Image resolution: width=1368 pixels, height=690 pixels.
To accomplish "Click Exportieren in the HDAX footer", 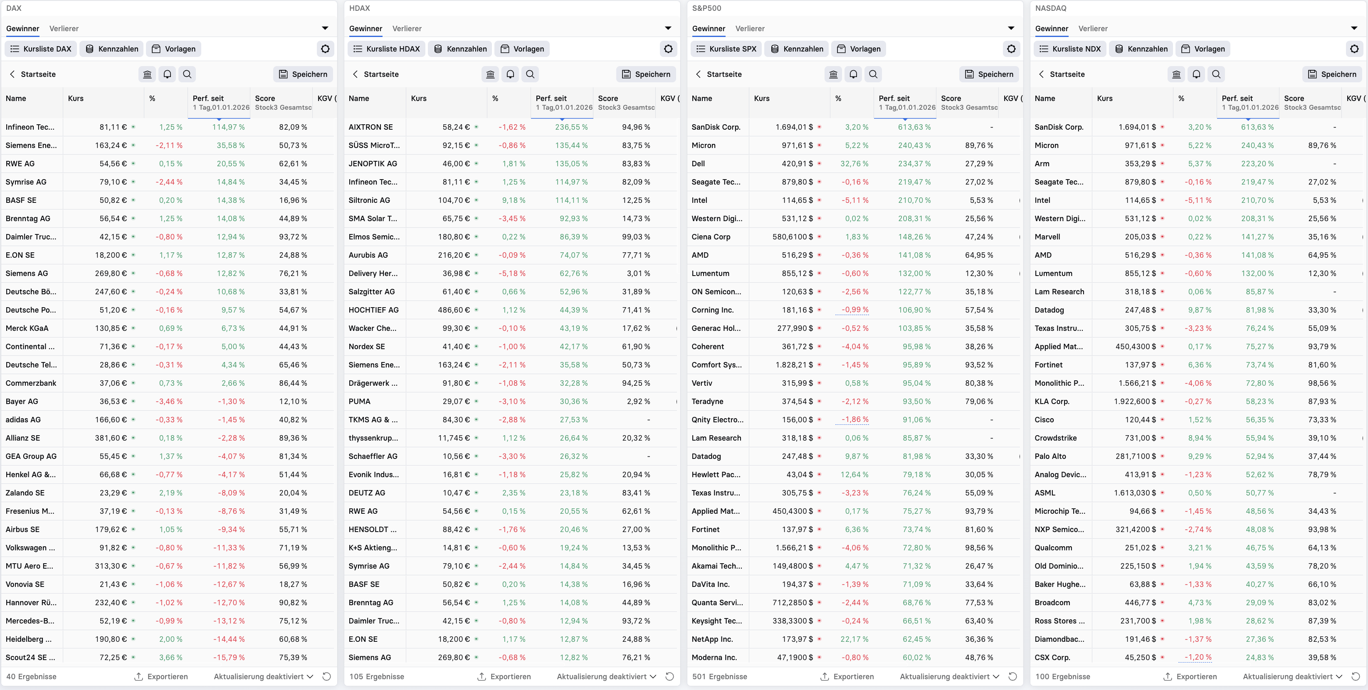I will [x=504, y=676].
